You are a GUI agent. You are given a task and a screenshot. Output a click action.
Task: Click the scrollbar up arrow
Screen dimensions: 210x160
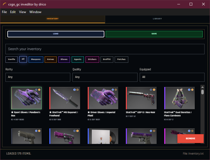(202, 87)
